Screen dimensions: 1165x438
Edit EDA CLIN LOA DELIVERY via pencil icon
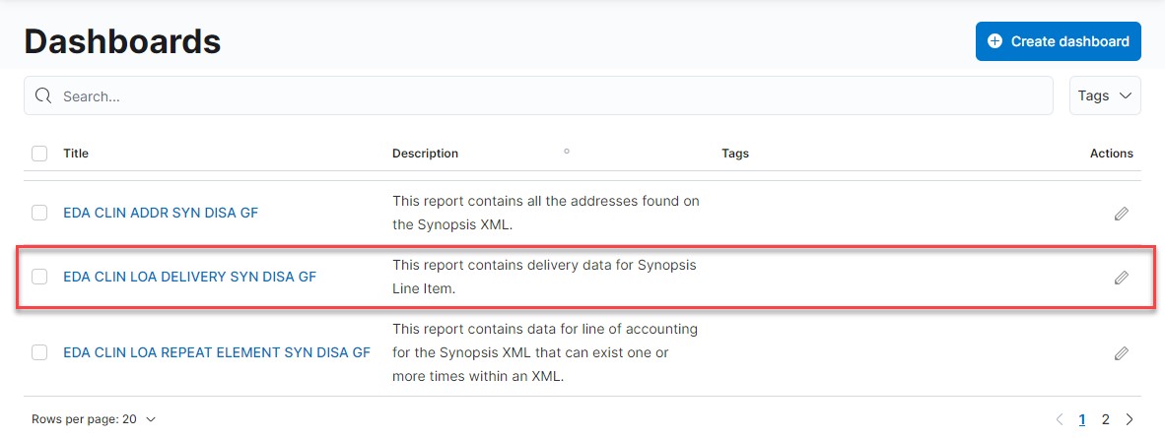(x=1122, y=278)
